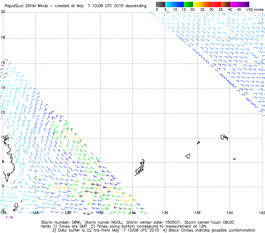Image resolution: width=265 pixels, height=233 pixels.
Task: Click the longitude label 142
Action: [x=262, y=213]
